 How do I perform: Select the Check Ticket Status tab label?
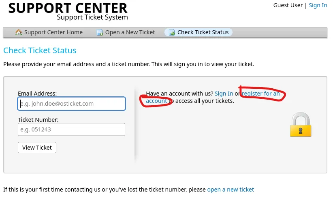(x=203, y=32)
